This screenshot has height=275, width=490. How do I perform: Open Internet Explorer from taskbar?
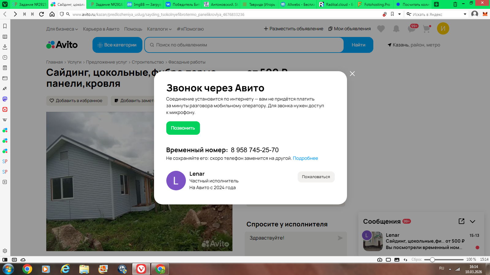[x=65, y=269]
